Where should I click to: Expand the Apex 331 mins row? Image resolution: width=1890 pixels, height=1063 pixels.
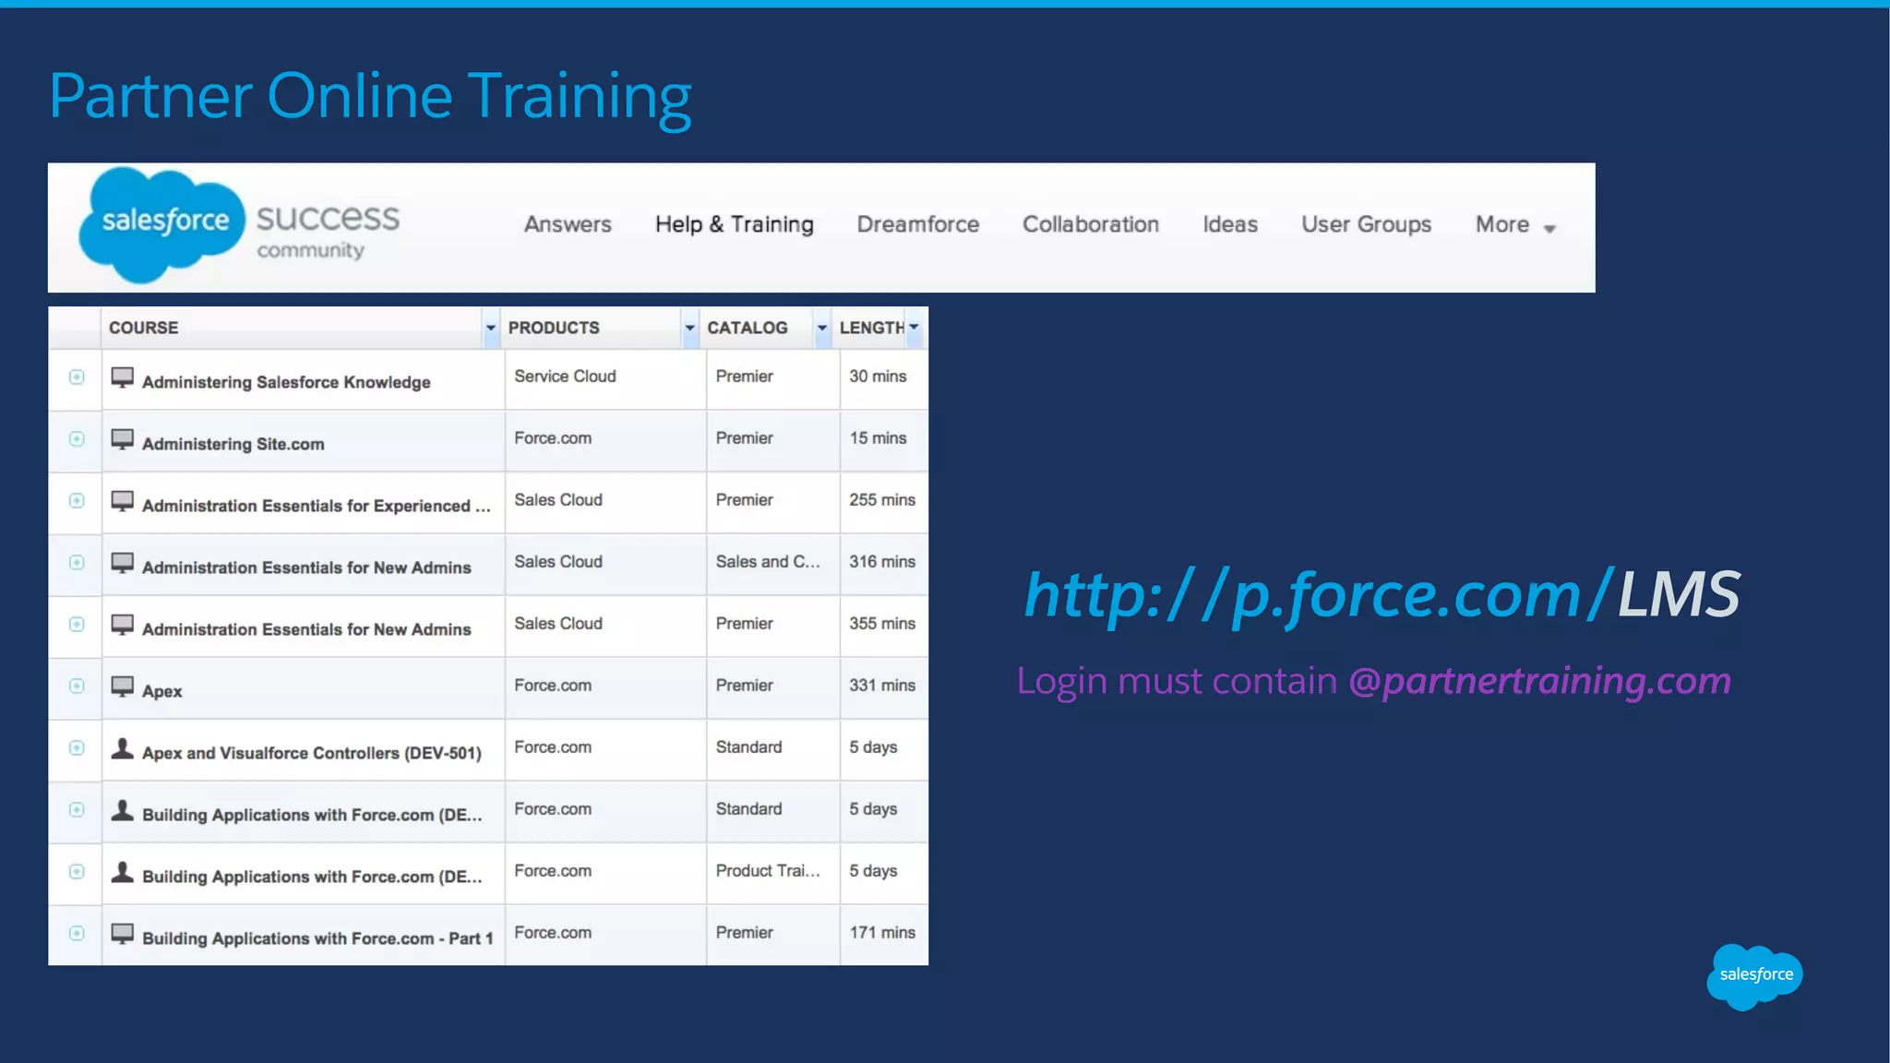click(77, 687)
